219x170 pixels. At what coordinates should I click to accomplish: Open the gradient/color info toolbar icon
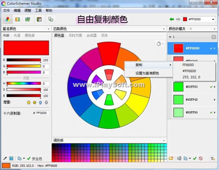coord(17,19)
